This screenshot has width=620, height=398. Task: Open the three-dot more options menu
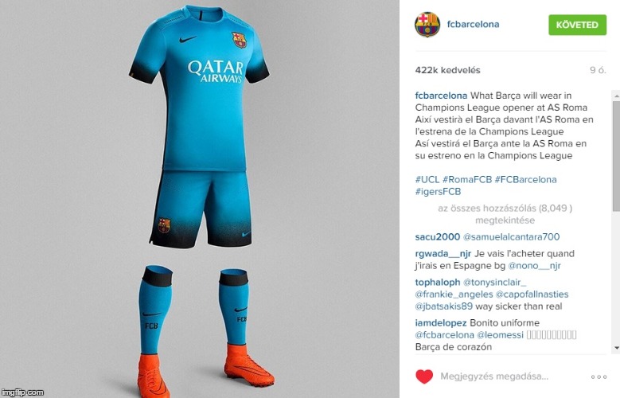(599, 377)
